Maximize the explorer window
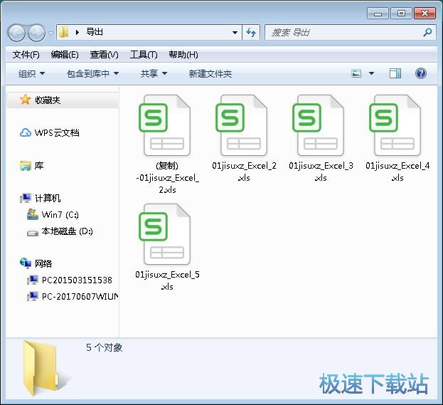The height and width of the screenshot is (405, 443). [401, 14]
